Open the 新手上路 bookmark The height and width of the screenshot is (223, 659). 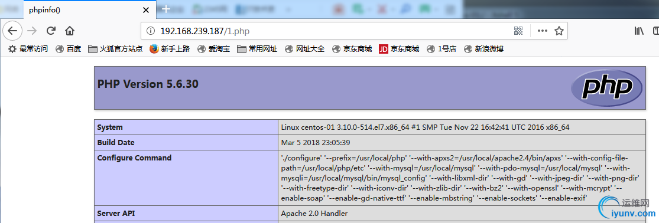tap(170, 49)
